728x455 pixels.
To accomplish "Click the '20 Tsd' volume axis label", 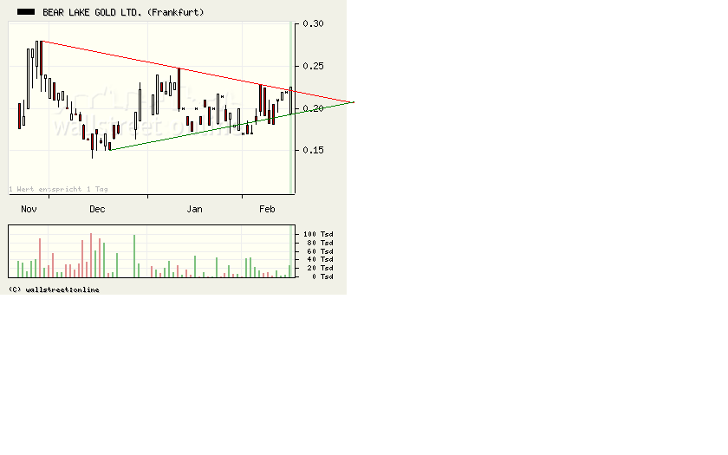I will coord(320,268).
